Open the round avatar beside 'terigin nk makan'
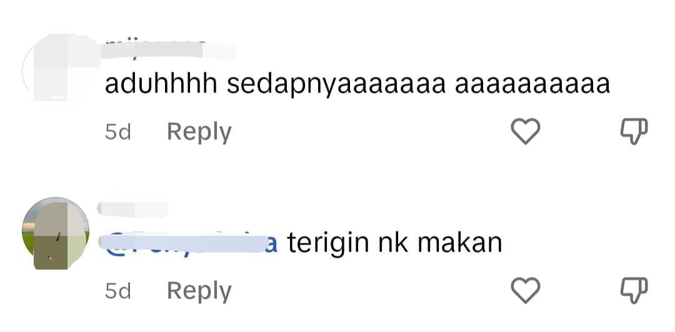The height and width of the screenshot is (332, 675). [56, 233]
